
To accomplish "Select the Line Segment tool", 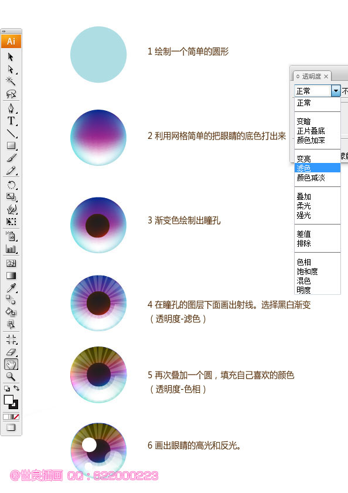I will [11, 133].
